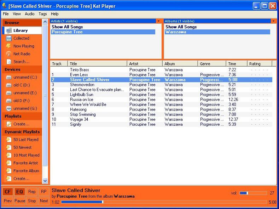
Task: Click the Next track button
Action: click(44, 201)
